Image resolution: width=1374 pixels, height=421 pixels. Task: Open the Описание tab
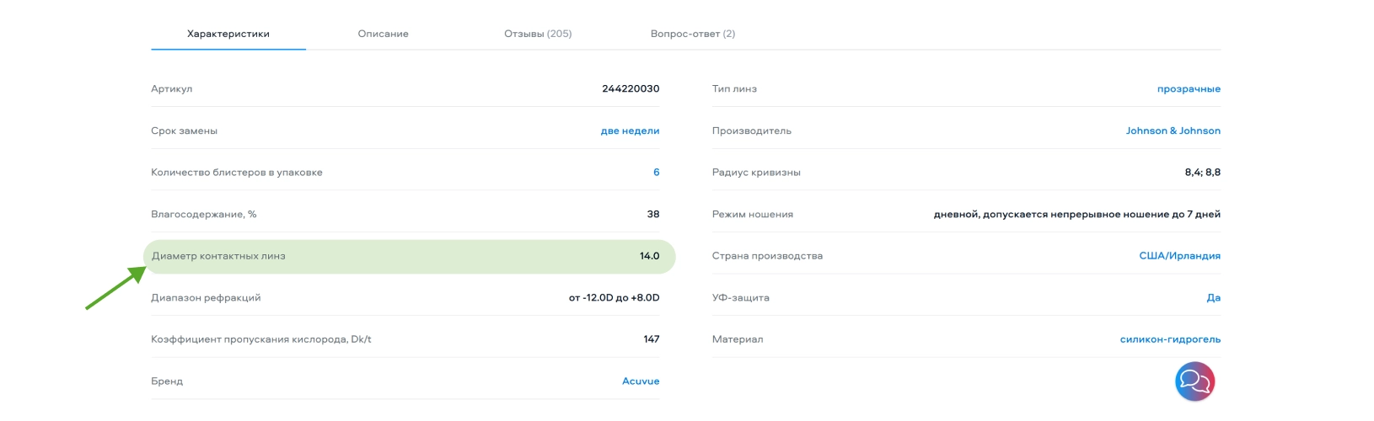383,34
